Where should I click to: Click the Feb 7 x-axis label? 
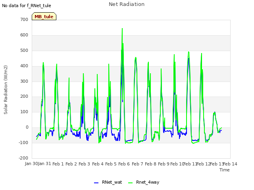[x=137, y=164]
